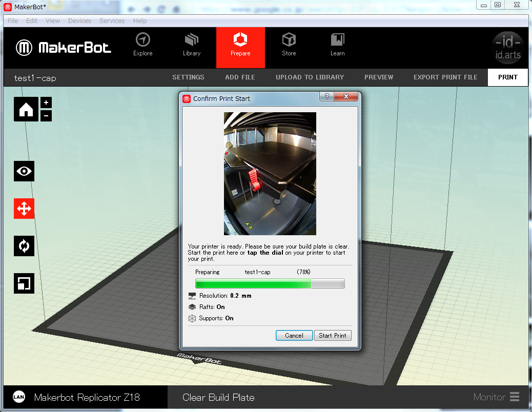The height and width of the screenshot is (412, 532).
Task: Cancel the print confirmation
Action: click(x=294, y=335)
